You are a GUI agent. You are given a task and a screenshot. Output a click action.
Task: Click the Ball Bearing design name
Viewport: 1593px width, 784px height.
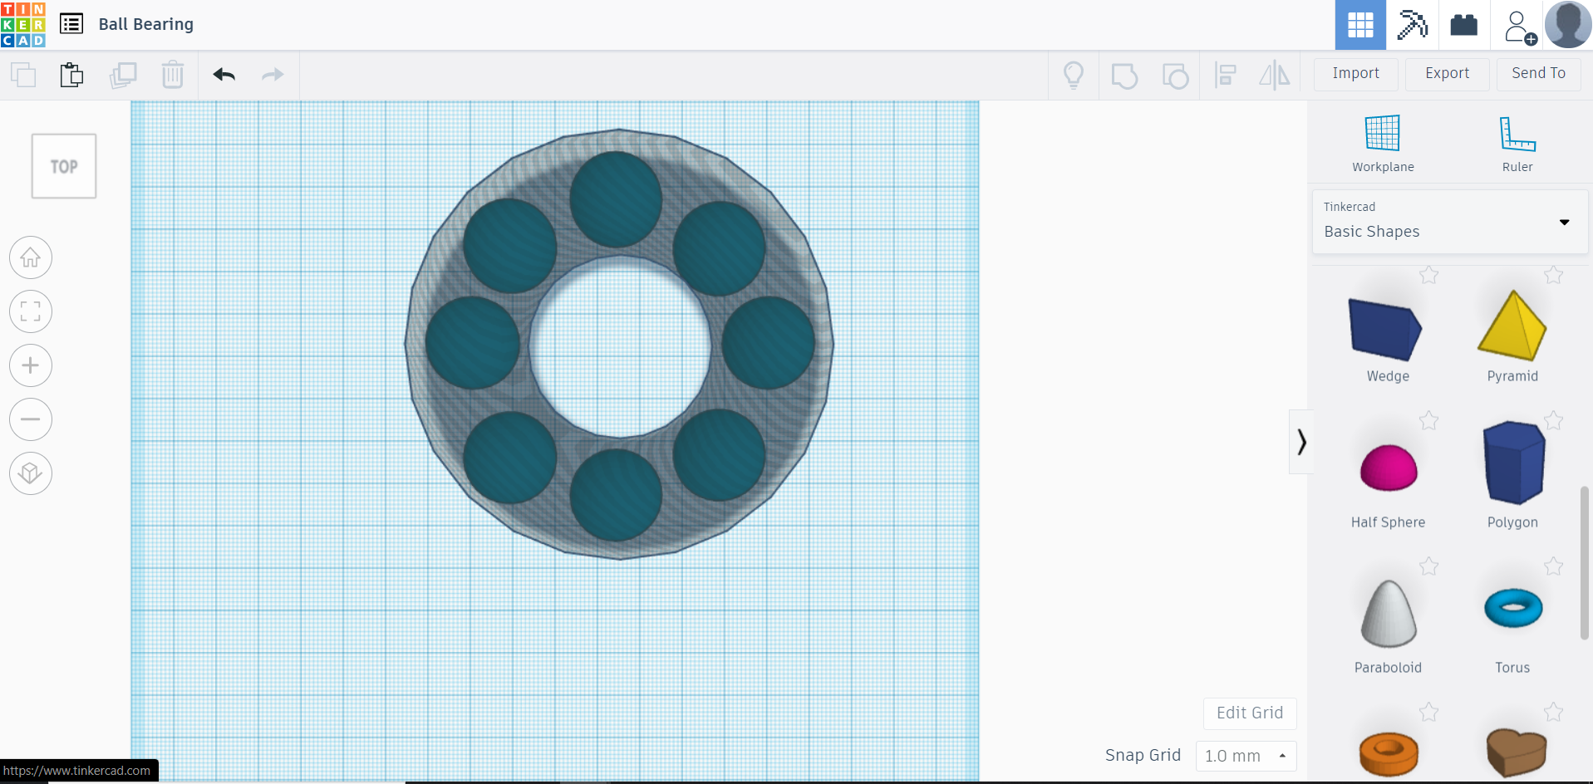(x=146, y=24)
